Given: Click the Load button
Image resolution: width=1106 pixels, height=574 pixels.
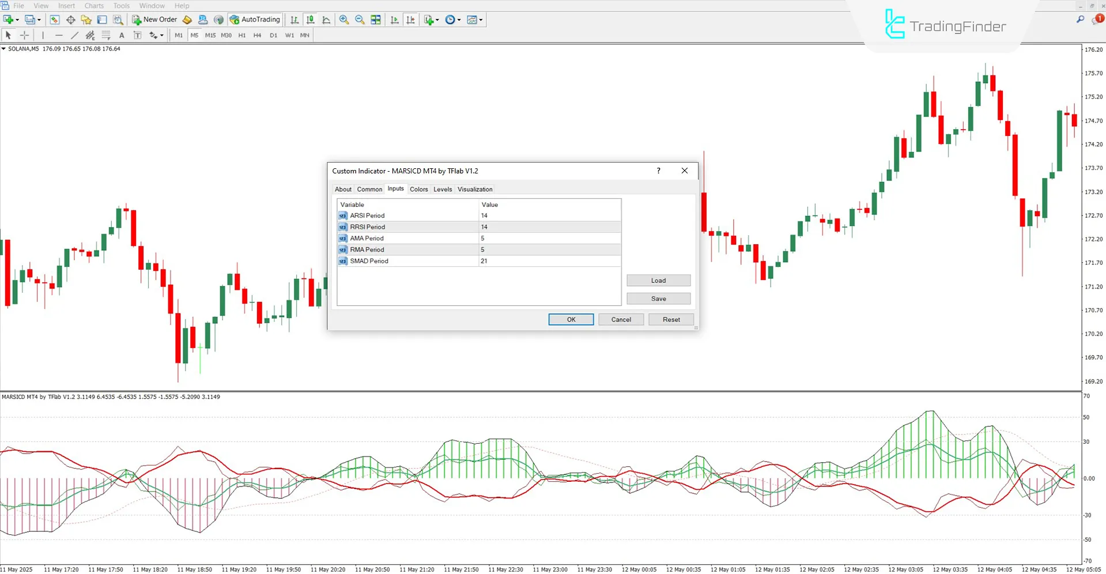Looking at the screenshot, I should tap(658, 280).
